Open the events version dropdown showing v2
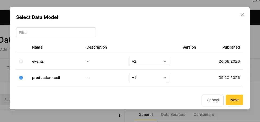Screen dimensions: 260x122 pyautogui.click(x=149, y=61)
